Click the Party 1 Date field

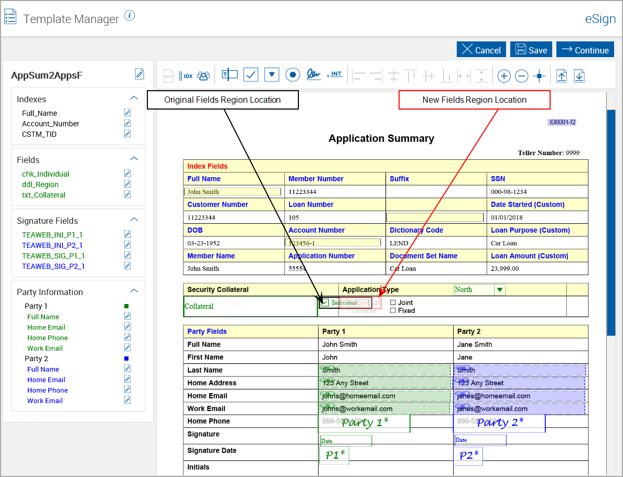tap(346, 441)
